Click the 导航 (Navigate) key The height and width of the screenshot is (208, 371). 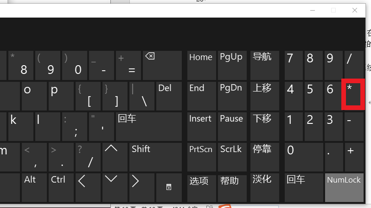point(264,65)
